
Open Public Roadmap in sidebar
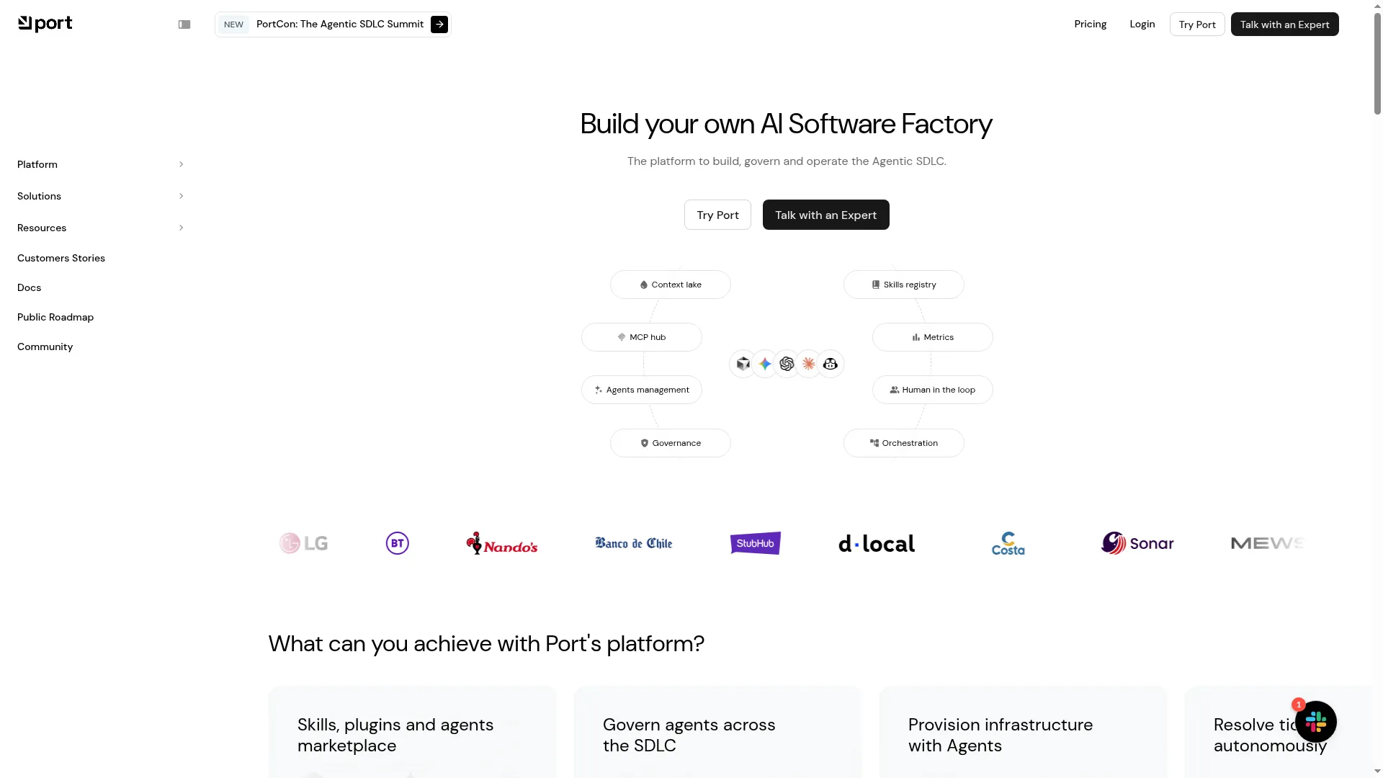pos(55,317)
